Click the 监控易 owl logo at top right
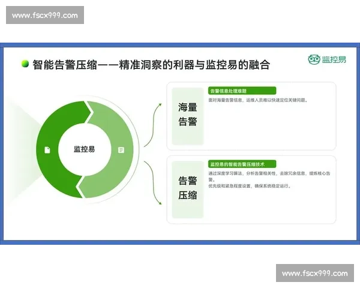Screen dimensions: 360x288 (327, 59)
